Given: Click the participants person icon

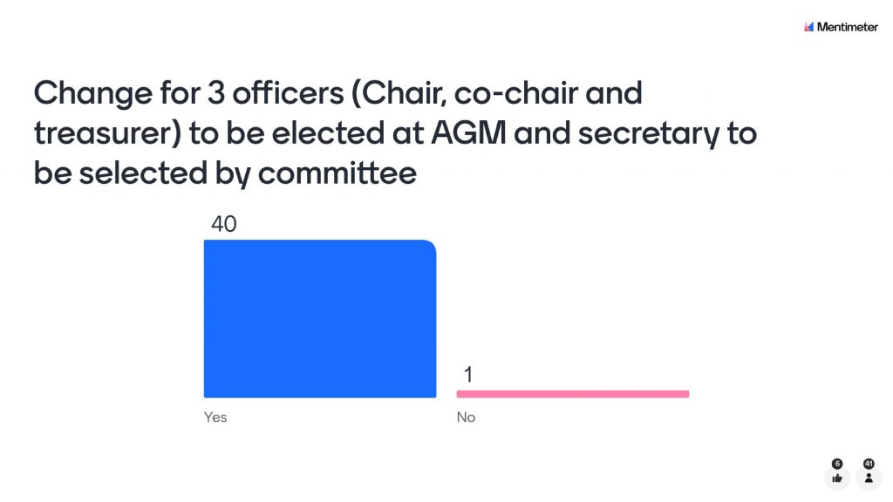Looking at the screenshot, I should coord(869,478).
